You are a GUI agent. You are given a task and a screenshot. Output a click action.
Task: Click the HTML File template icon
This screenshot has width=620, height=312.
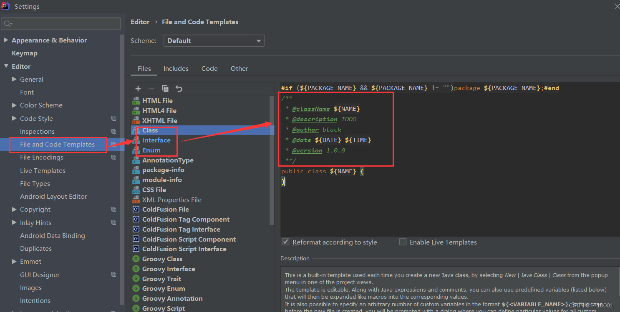[x=136, y=100]
